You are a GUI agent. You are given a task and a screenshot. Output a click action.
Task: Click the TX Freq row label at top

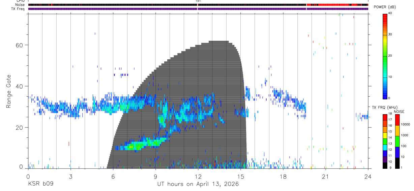[18, 9]
